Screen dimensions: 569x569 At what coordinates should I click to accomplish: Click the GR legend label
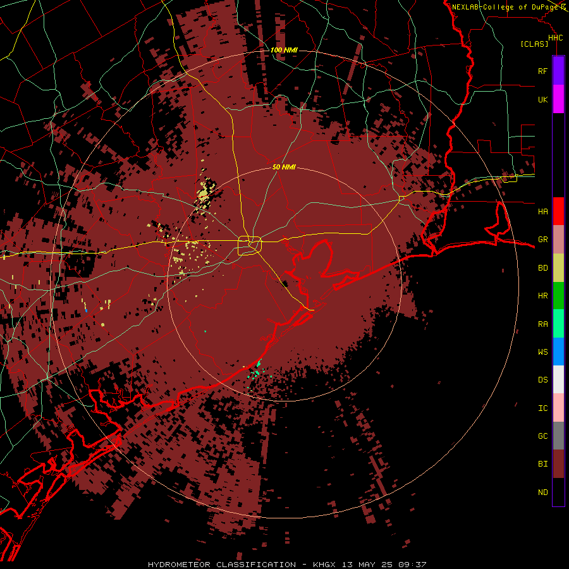pos(542,240)
